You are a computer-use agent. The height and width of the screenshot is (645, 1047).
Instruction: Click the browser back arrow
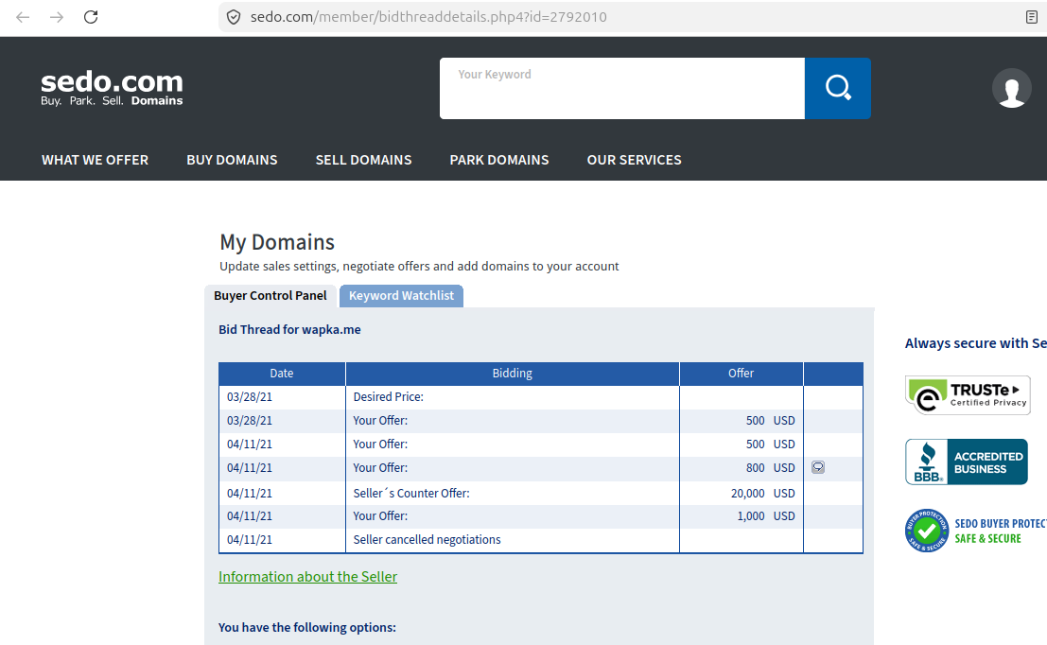click(23, 17)
